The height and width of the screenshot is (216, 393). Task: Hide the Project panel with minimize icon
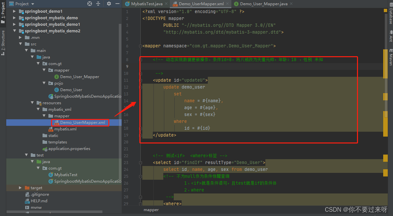tap(117, 4)
